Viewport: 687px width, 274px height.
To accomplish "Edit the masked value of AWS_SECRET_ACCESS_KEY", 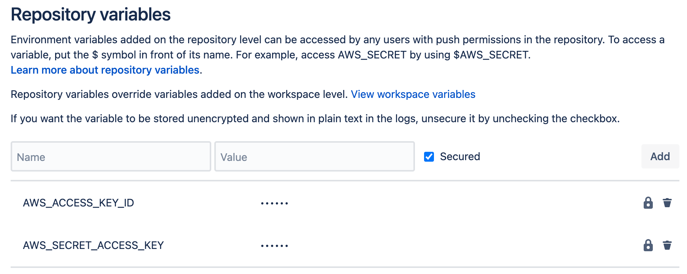I will pos(274,246).
